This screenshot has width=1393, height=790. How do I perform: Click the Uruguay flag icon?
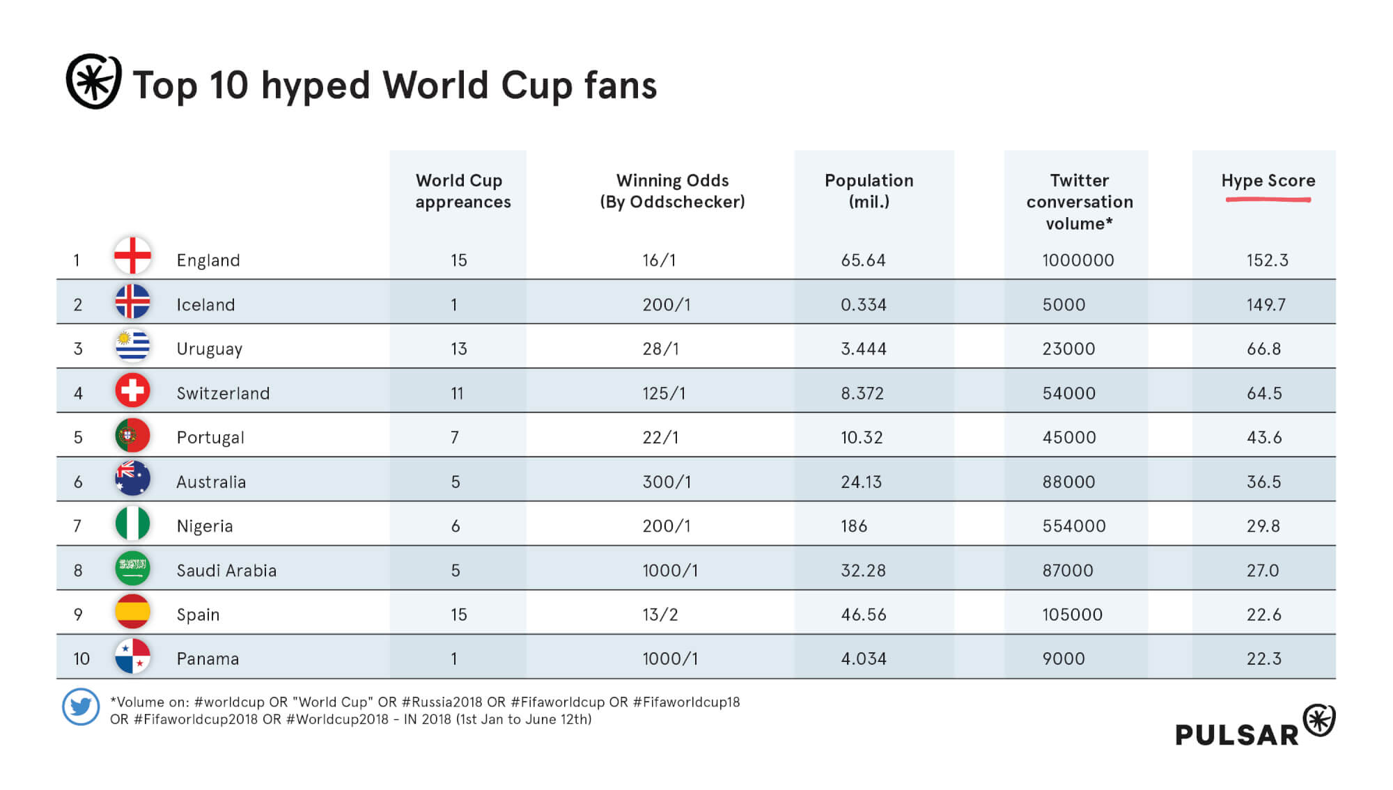tap(132, 346)
